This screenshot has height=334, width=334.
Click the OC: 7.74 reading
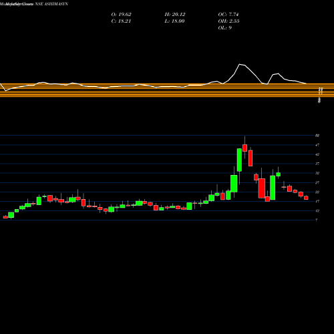pyautogui.click(x=228, y=15)
